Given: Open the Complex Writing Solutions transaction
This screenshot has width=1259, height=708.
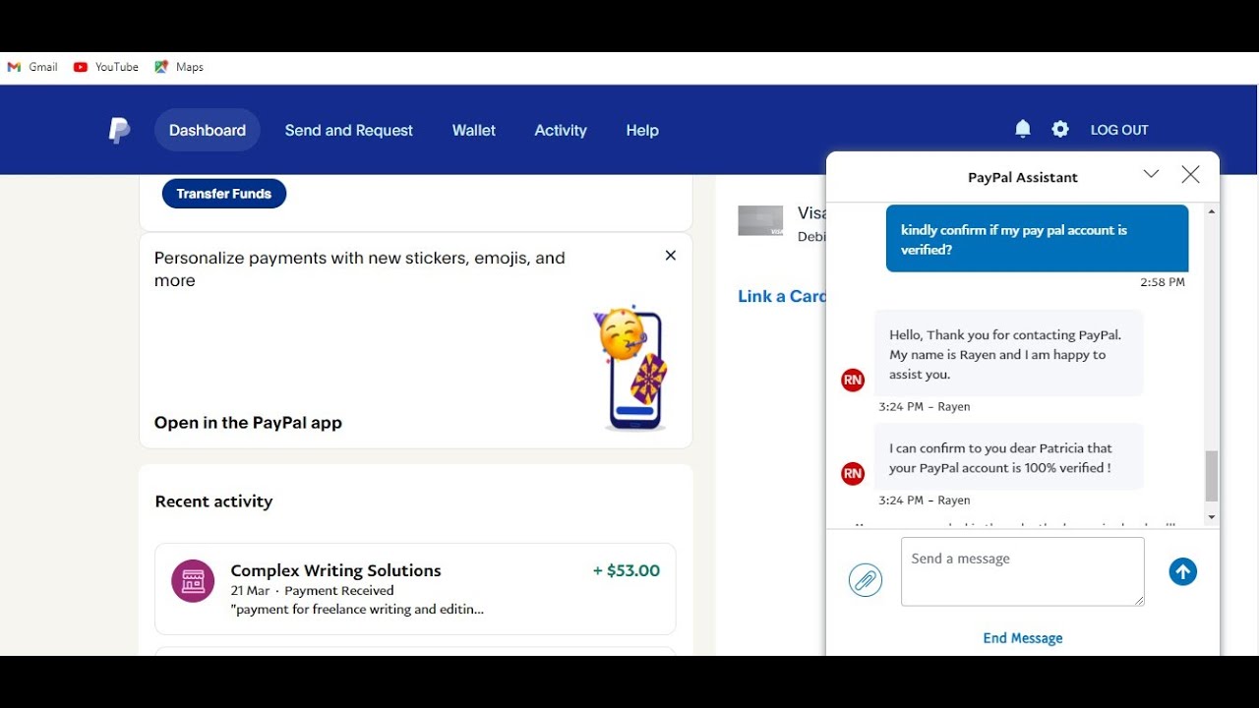Looking at the screenshot, I should pos(415,589).
